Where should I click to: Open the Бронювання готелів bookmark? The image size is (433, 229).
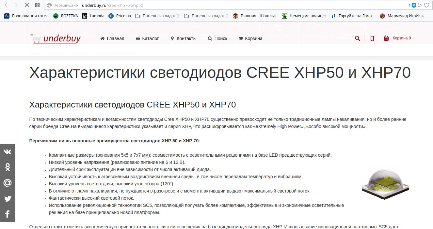26,16
